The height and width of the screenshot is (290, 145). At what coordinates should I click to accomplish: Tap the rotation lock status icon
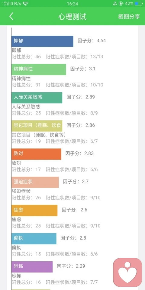click(x=121, y=4)
